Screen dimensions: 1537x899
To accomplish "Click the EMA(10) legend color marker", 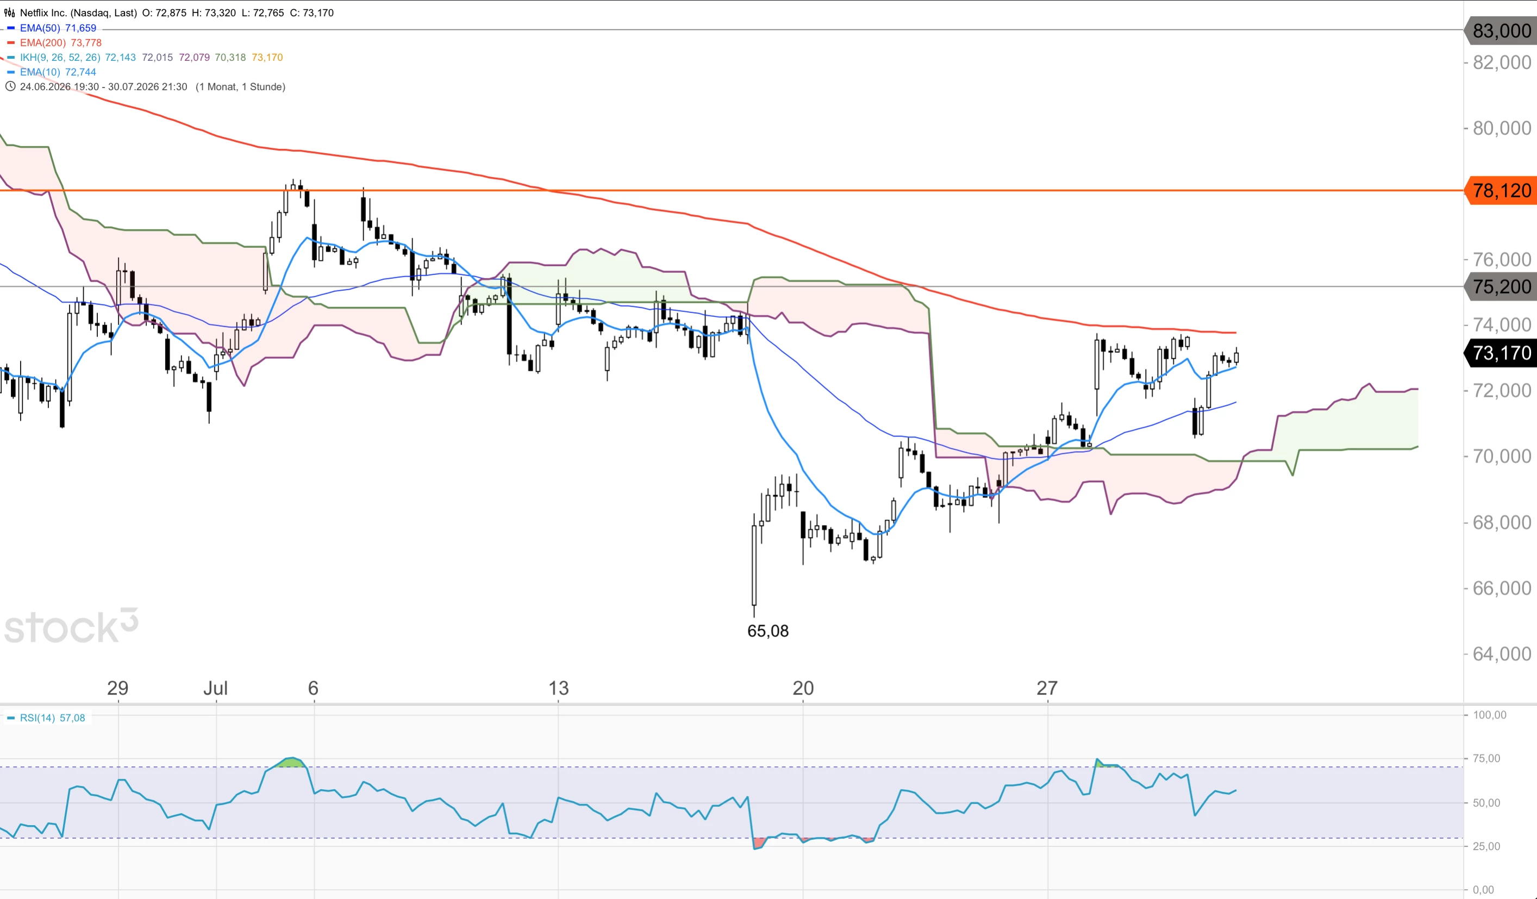I will pyautogui.click(x=10, y=72).
